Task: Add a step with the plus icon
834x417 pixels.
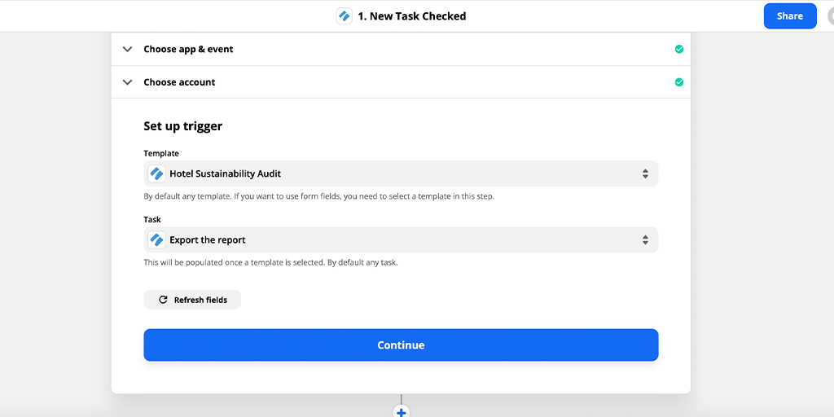Action: pyautogui.click(x=401, y=411)
